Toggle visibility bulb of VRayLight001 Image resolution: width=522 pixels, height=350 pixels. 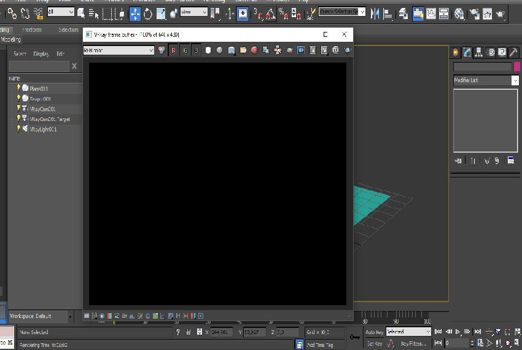pos(18,128)
